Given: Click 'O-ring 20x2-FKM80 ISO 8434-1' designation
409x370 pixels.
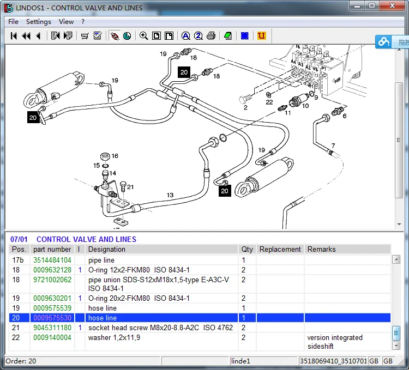Looking at the screenshot, I should [x=139, y=298].
